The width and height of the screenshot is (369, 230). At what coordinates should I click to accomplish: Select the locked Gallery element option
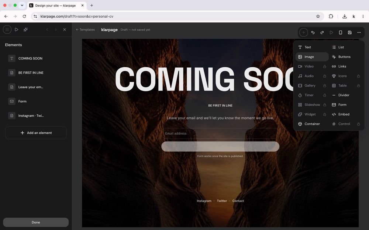click(x=312, y=86)
